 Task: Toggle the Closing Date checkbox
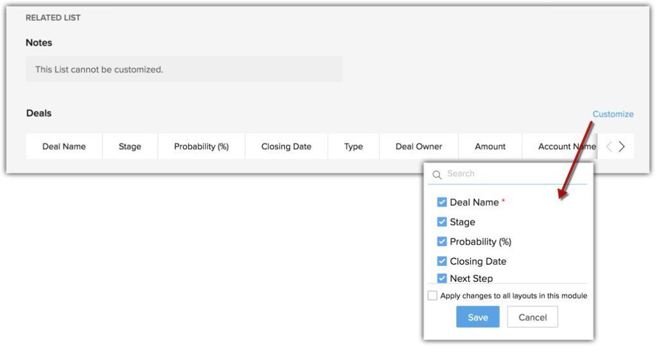coord(441,261)
